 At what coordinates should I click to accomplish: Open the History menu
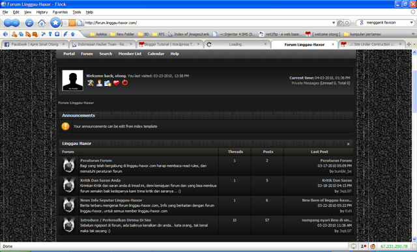click(x=42, y=12)
